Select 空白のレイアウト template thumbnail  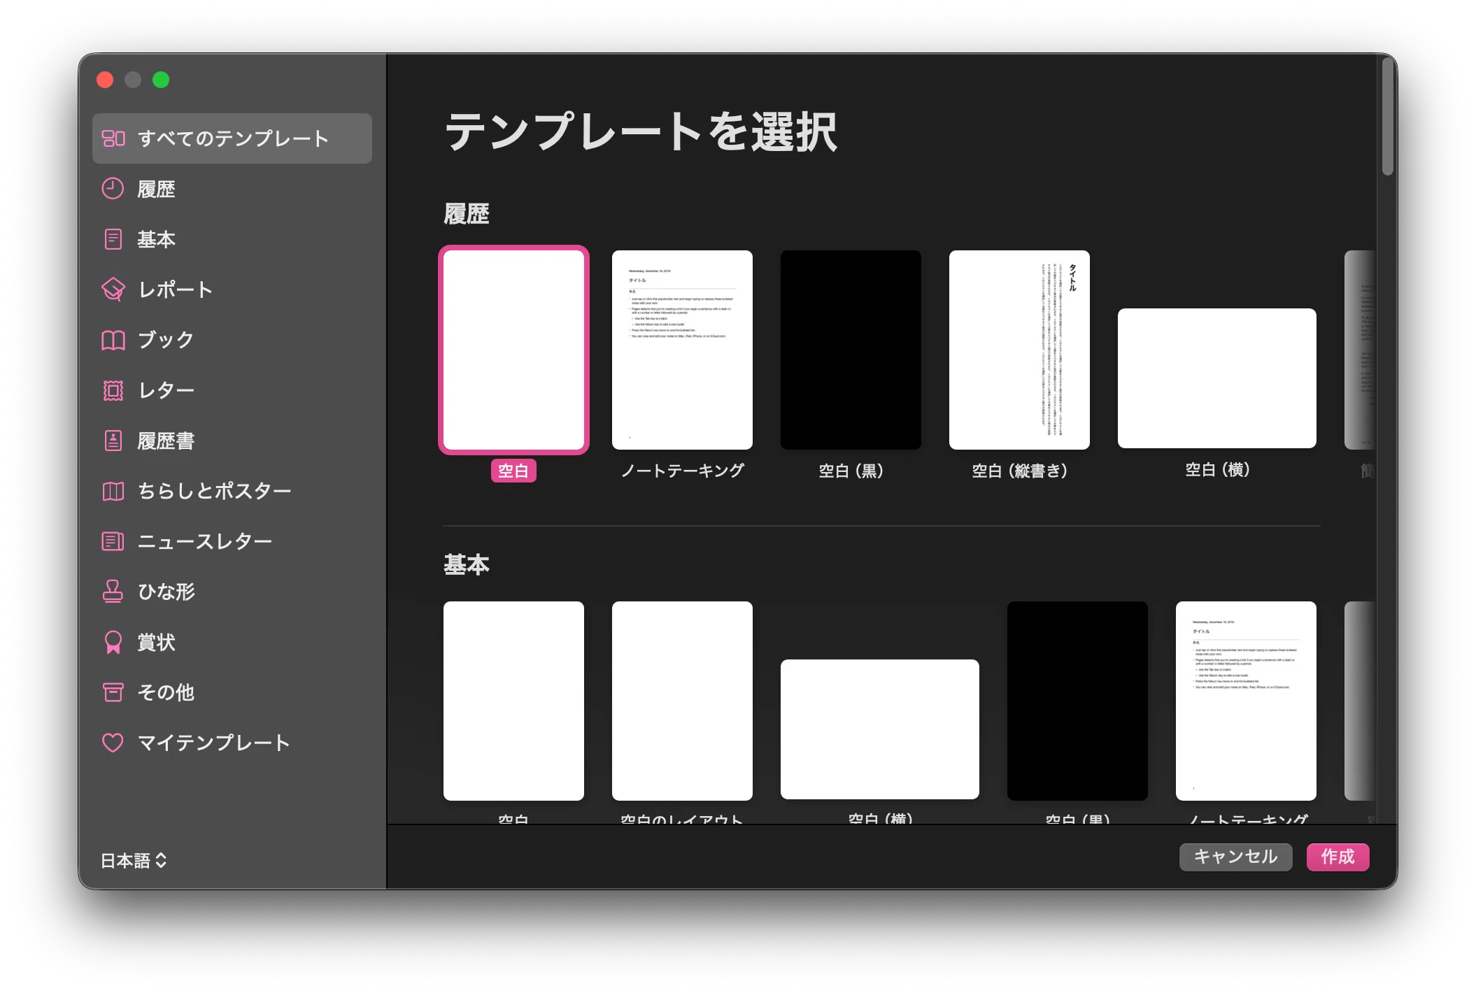point(682,701)
